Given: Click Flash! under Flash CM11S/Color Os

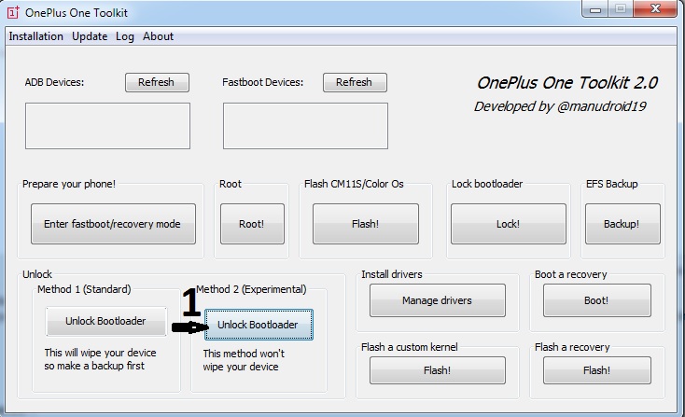Looking at the screenshot, I should tap(365, 224).
